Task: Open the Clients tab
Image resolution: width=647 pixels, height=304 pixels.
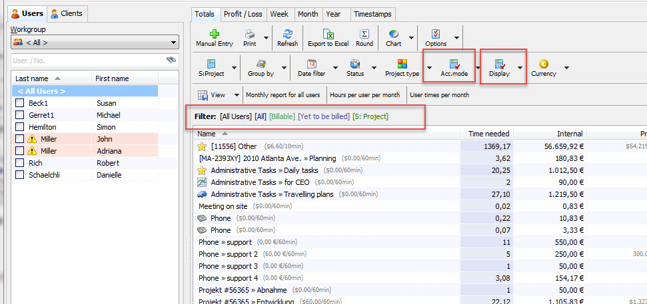Action: 67,13
